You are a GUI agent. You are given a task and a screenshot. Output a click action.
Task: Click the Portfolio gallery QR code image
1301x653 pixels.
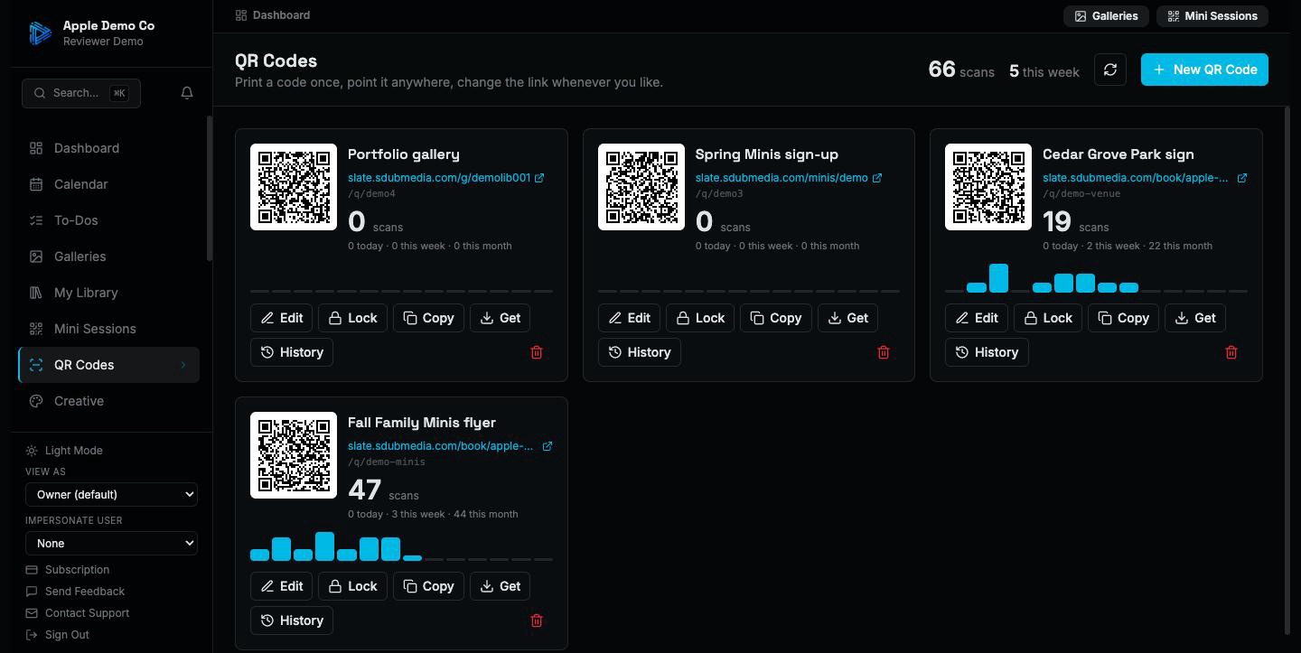(294, 187)
